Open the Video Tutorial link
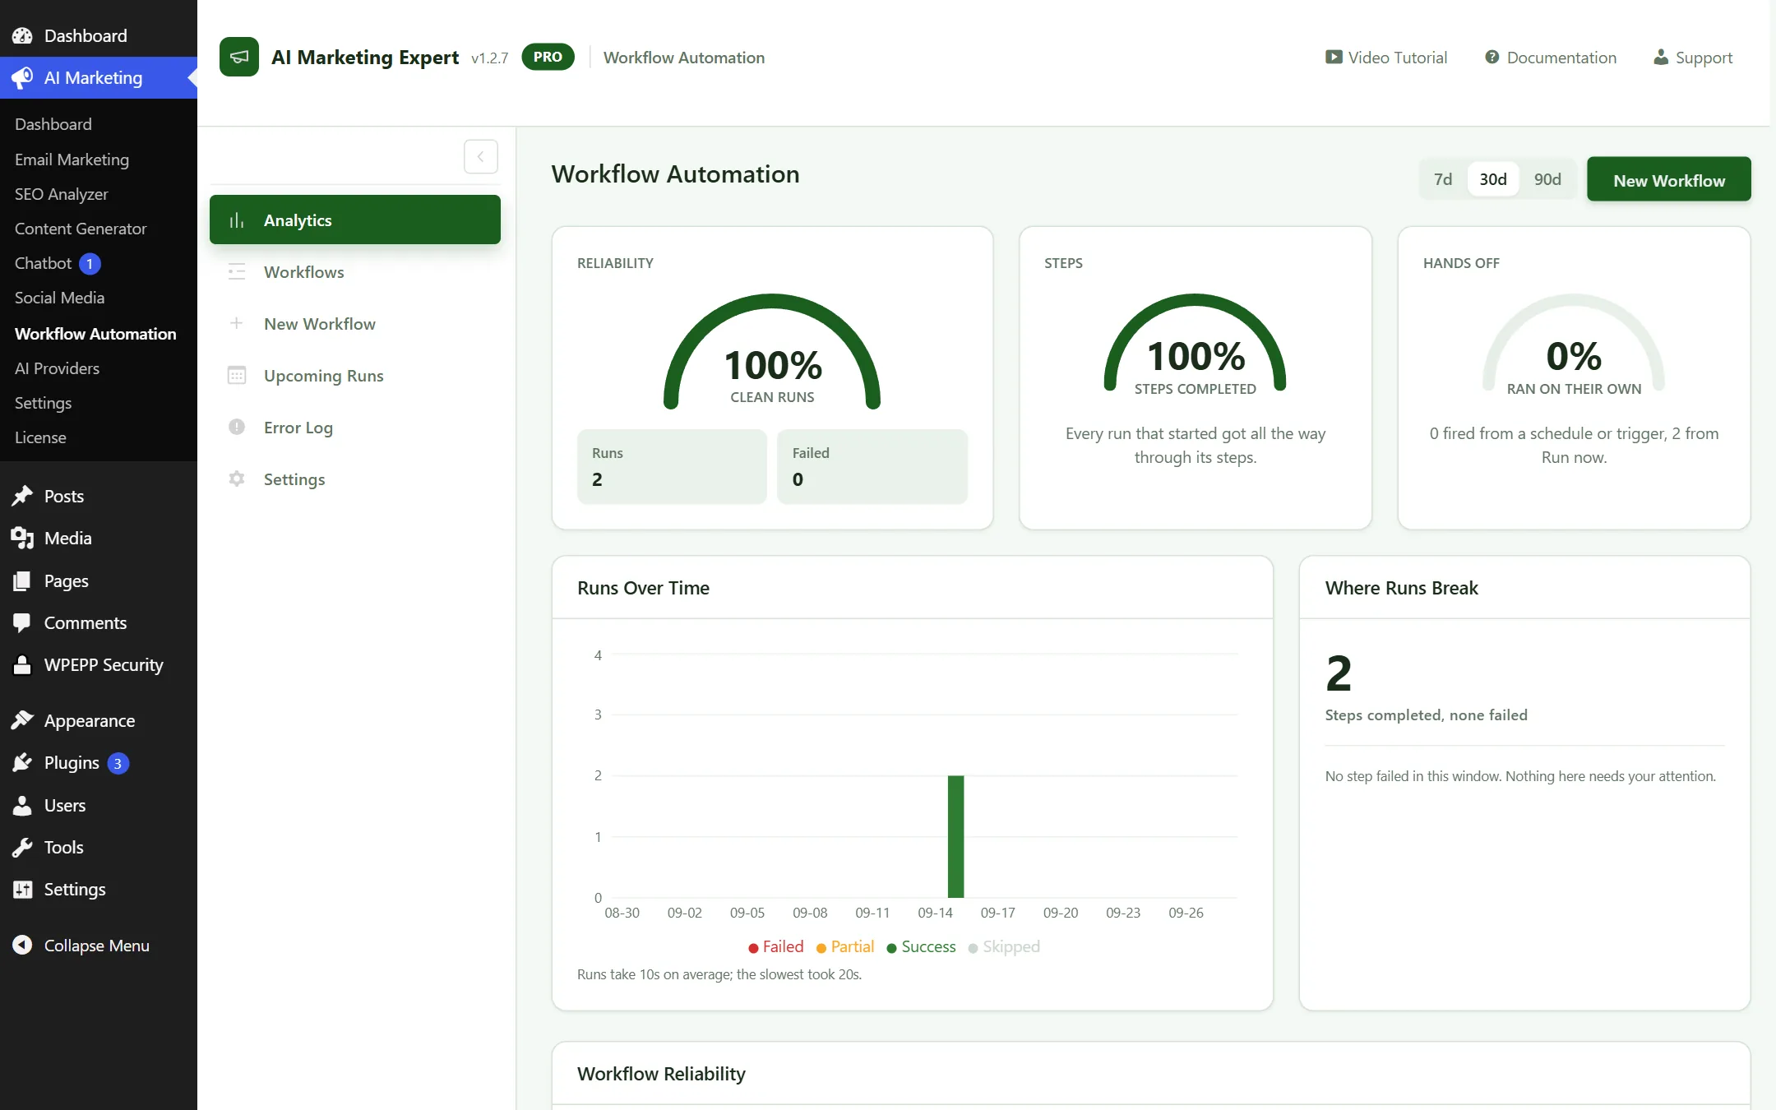The width and height of the screenshot is (1776, 1110). click(1386, 58)
